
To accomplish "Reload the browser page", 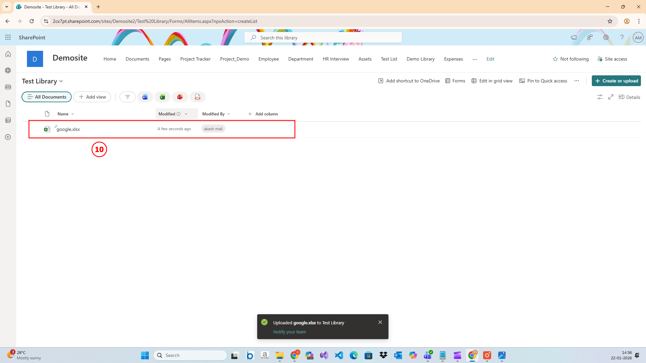I will point(32,21).
